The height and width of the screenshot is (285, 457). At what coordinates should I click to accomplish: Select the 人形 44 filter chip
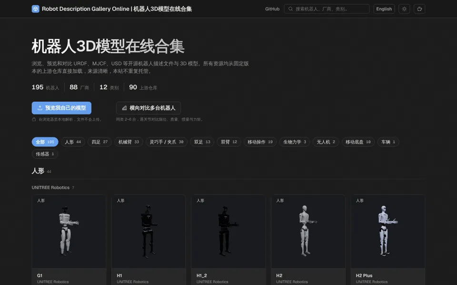click(73, 142)
